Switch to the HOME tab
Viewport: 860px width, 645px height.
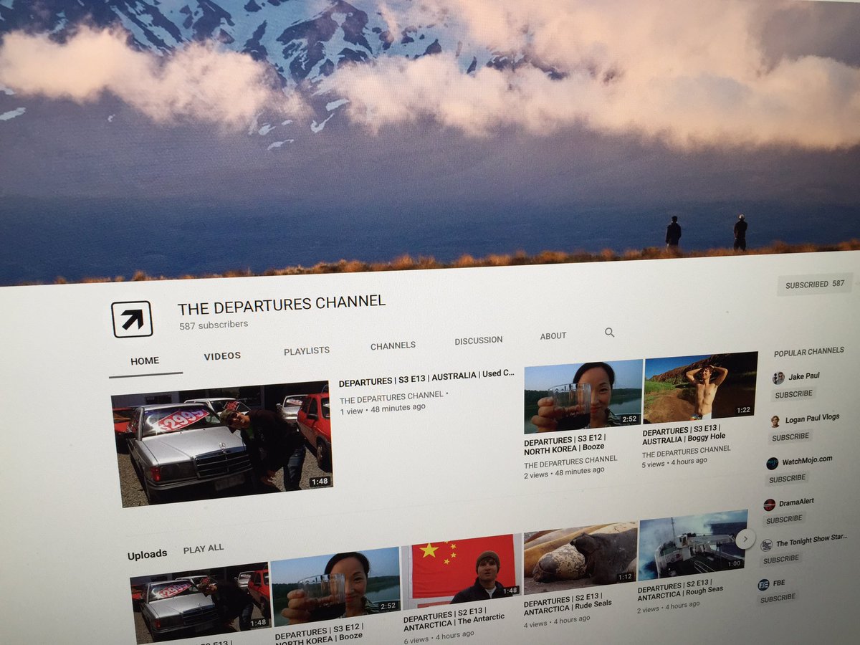pyautogui.click(x=145, y=361)
